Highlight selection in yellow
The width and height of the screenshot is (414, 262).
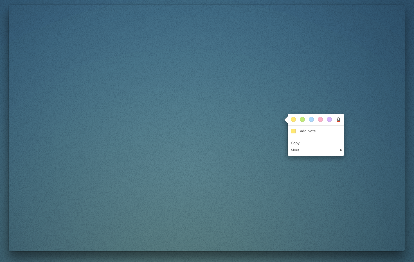pyautogui.click(x=293, y=119)
